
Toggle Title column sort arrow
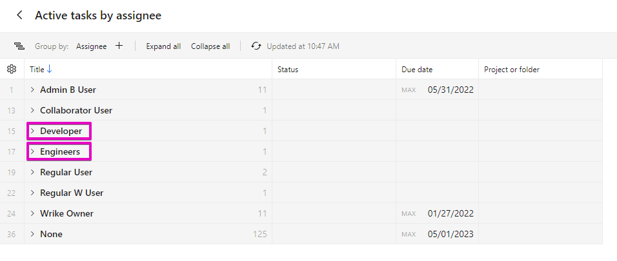[50, 69]
